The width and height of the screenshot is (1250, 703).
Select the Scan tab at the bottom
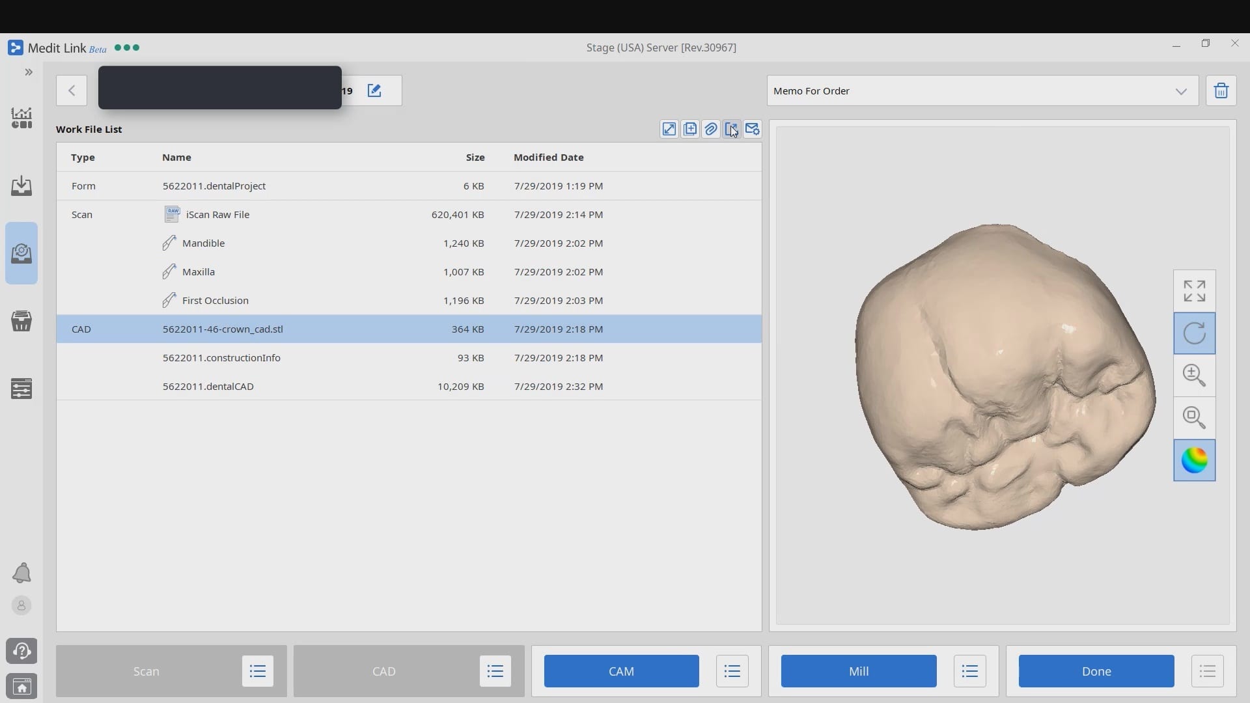tap(146, 670)
